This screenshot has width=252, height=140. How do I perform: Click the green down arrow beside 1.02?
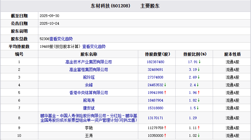tap(199, 136)
